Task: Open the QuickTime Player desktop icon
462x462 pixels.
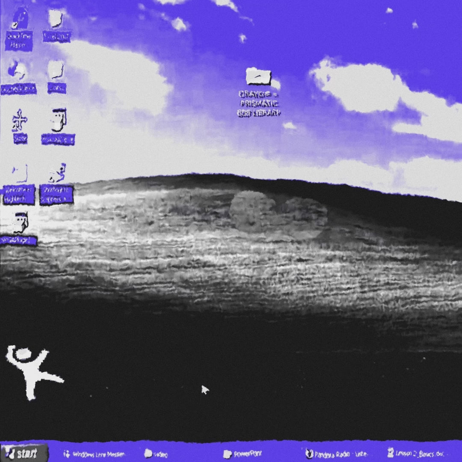Action: 19,20
